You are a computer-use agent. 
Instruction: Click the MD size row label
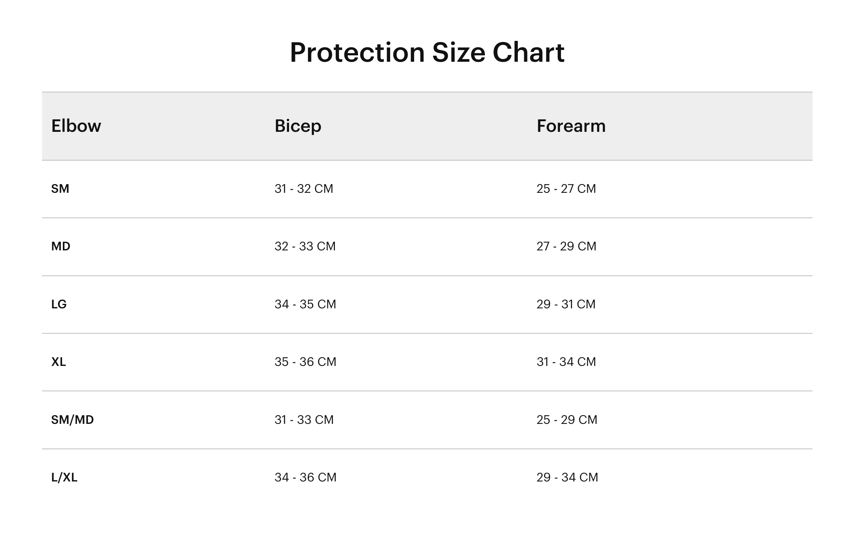(61, 246)
